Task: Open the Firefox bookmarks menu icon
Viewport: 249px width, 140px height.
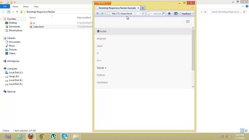Action: point(176,14)
